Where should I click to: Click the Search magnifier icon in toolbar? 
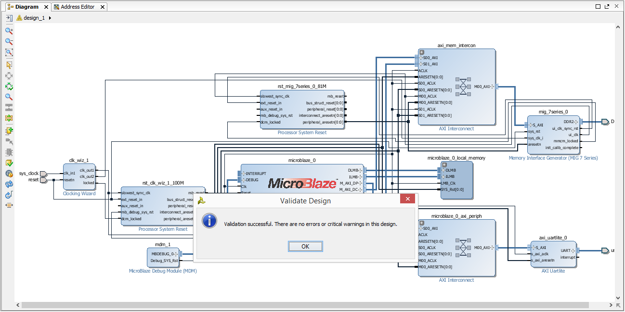tap(9, 97)
